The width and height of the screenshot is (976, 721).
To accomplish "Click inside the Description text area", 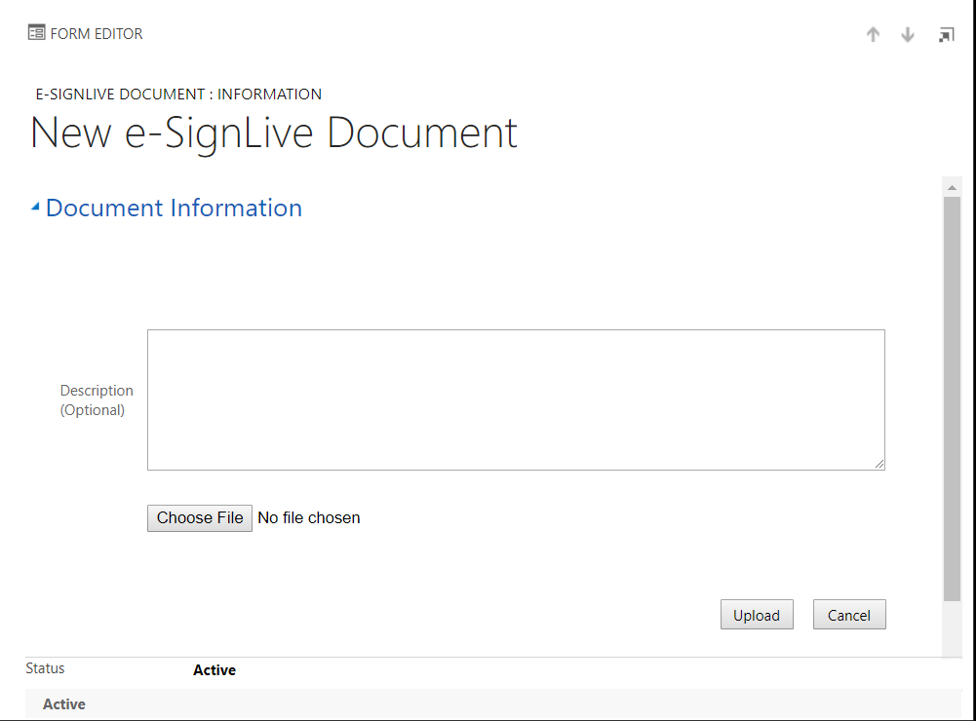I will tap(515, 399).
